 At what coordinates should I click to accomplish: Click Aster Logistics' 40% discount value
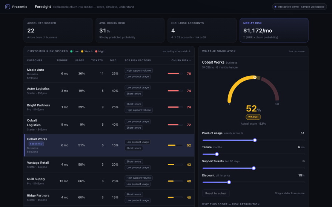pos(115,91)
